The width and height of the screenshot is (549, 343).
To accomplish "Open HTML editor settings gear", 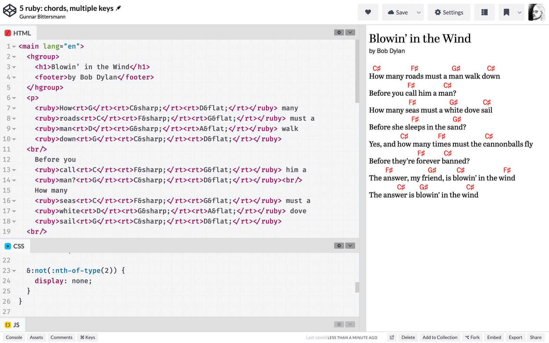I will (339, 32).
